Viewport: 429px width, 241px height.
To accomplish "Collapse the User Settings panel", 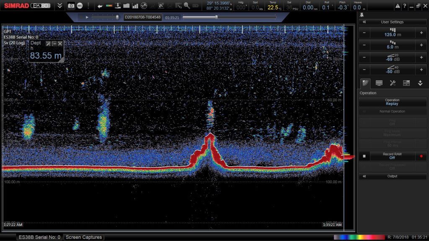I will pos(364,22).
